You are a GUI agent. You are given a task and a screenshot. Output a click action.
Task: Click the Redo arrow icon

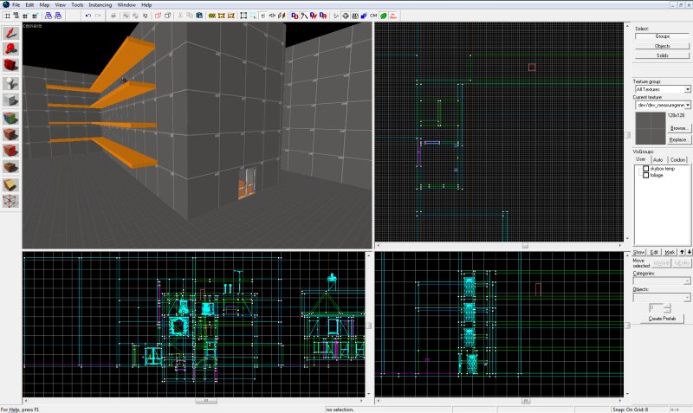pyautogui.click(x=98, y=16)
